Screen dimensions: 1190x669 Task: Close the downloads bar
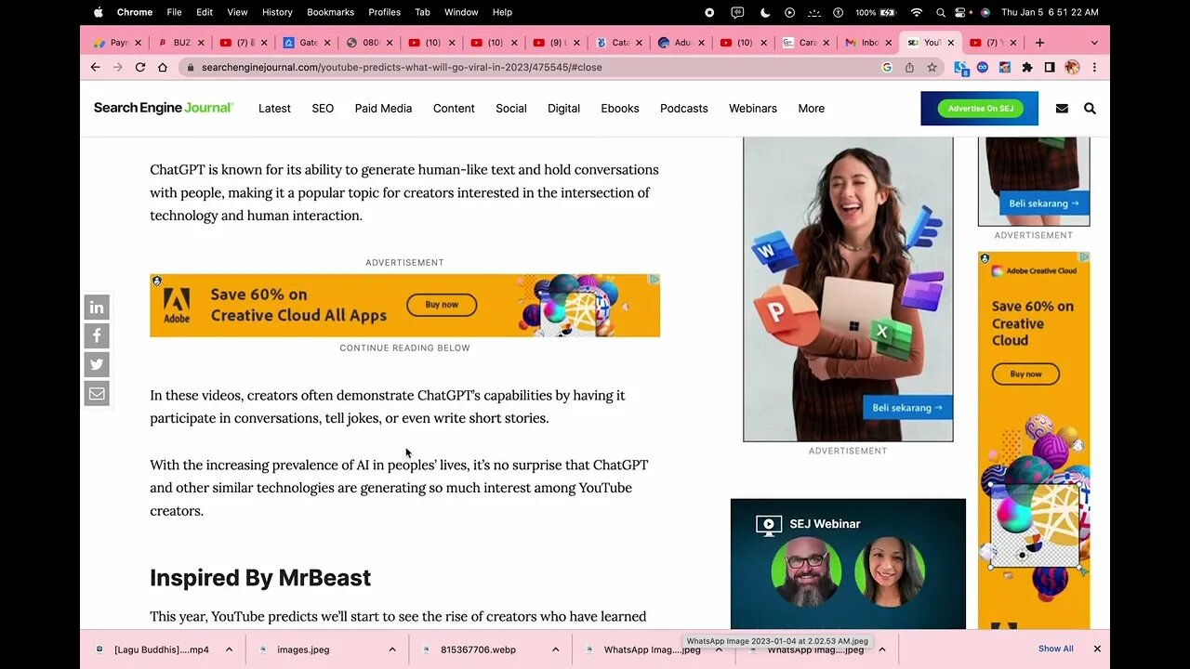click(x=1097, y=649)
